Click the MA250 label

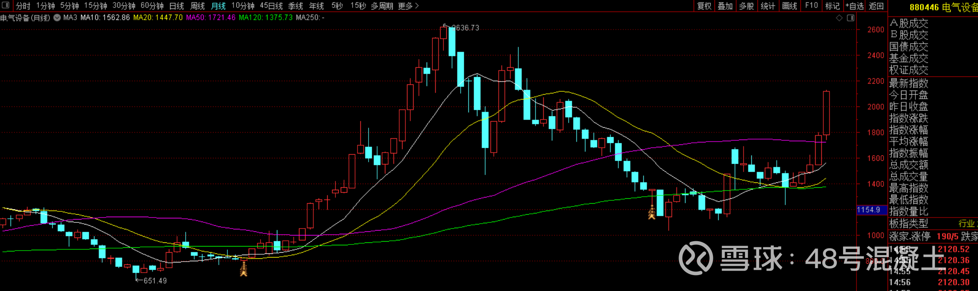coord(310,18)
